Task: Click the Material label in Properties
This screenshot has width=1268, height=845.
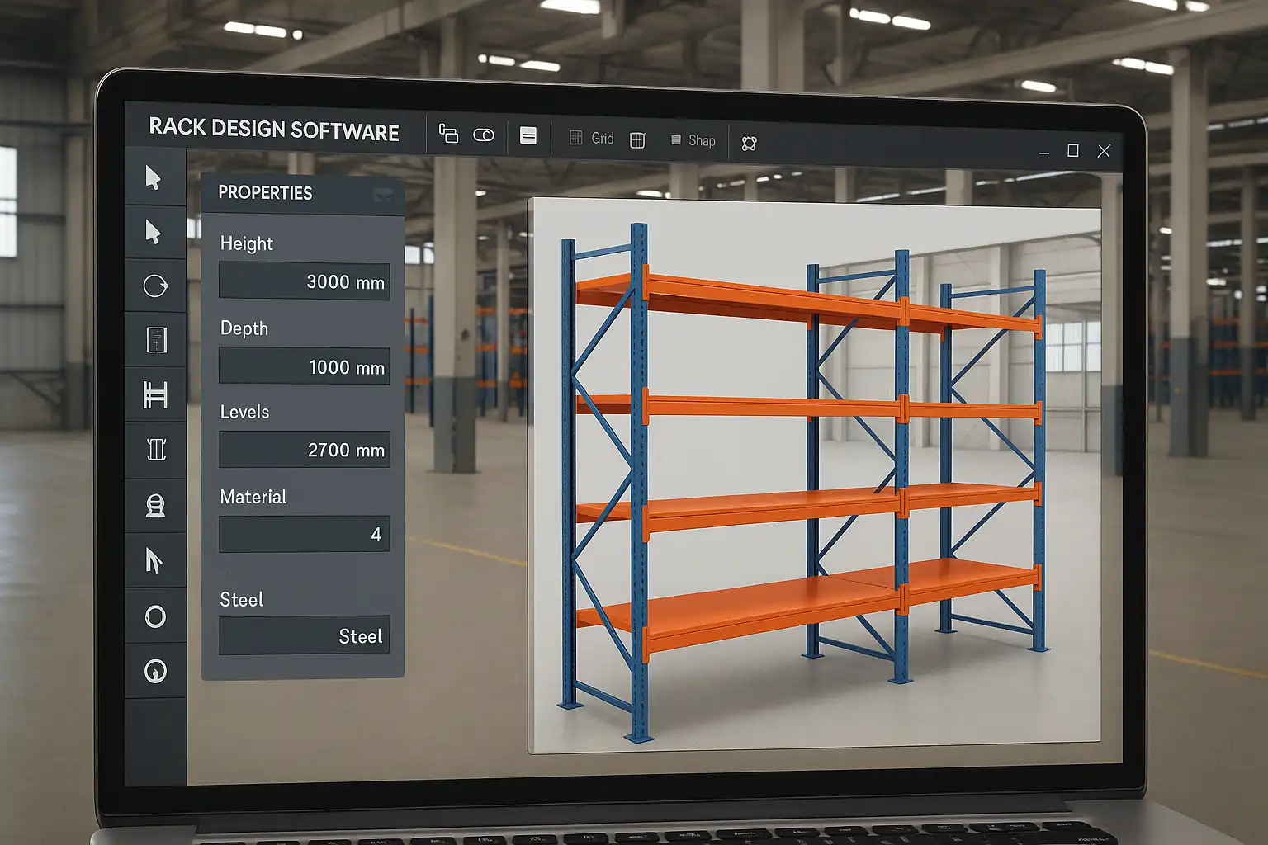Action: [x=253, y=497]
